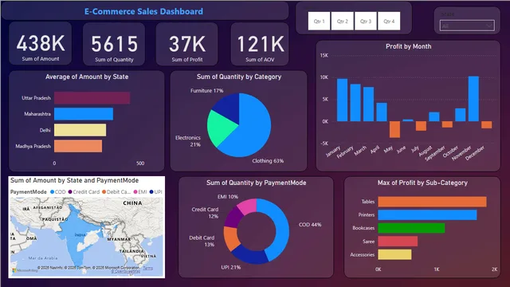Select the Qtr 3 slicer button
The width and height of the screenshot is (510, 287).
click(366, 22)
